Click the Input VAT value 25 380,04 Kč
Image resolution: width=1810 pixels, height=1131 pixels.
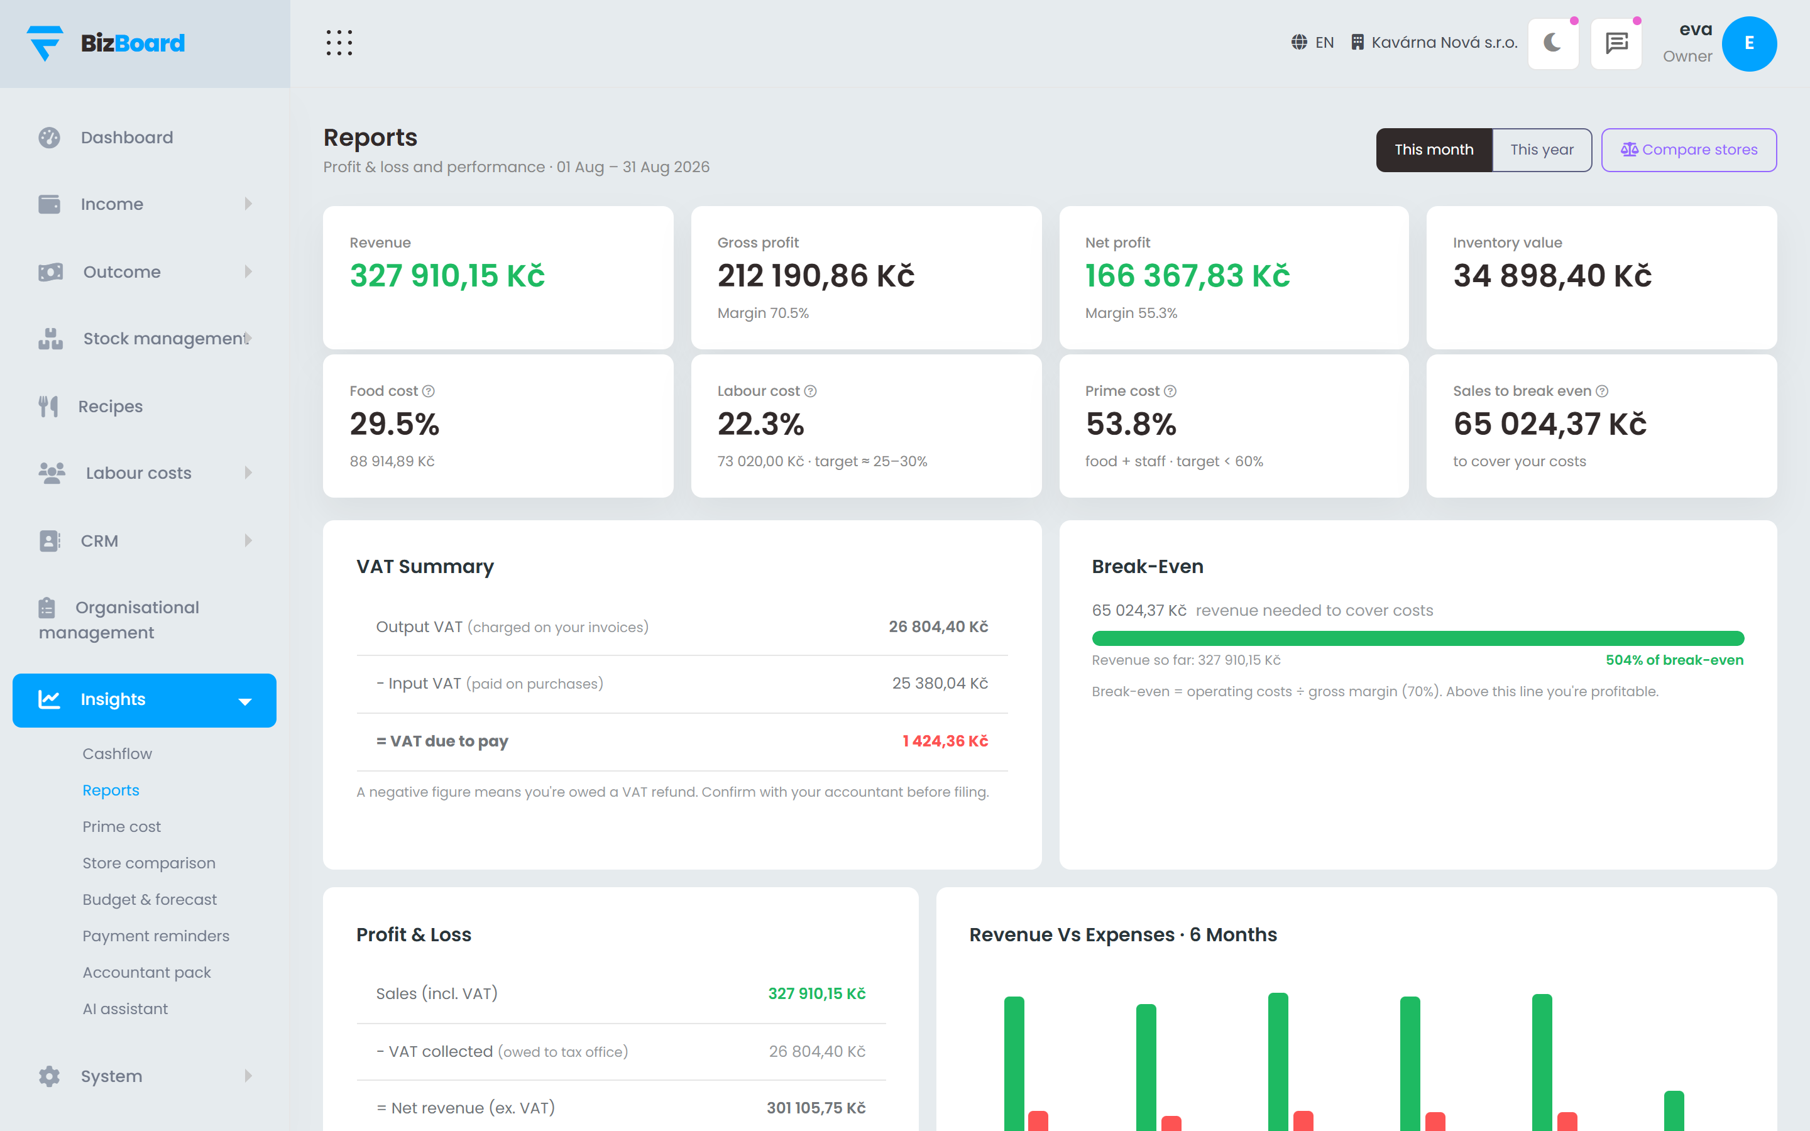[x=940, y=684]
